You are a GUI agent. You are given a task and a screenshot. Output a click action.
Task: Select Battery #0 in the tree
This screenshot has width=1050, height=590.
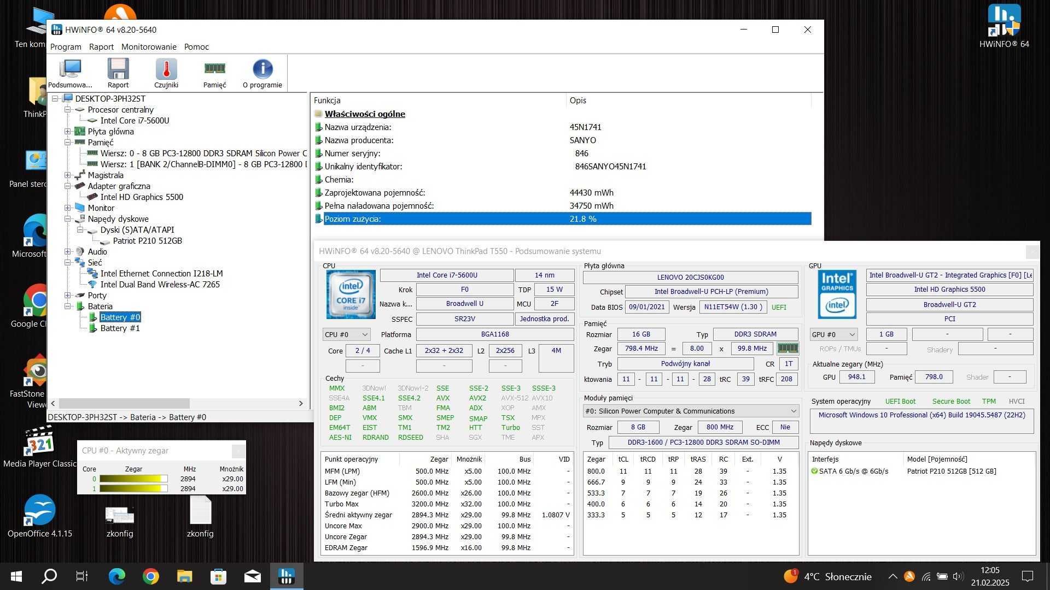120,317
